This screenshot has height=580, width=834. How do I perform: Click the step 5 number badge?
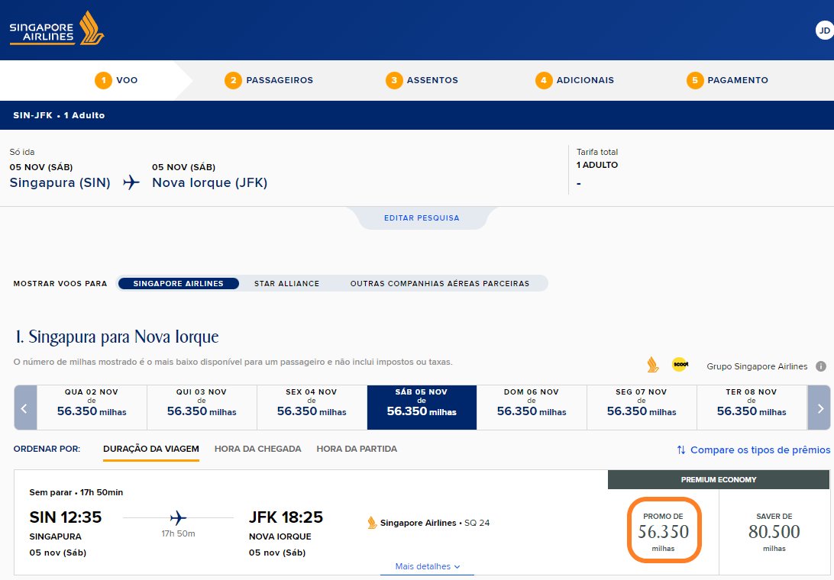(695, 80)
